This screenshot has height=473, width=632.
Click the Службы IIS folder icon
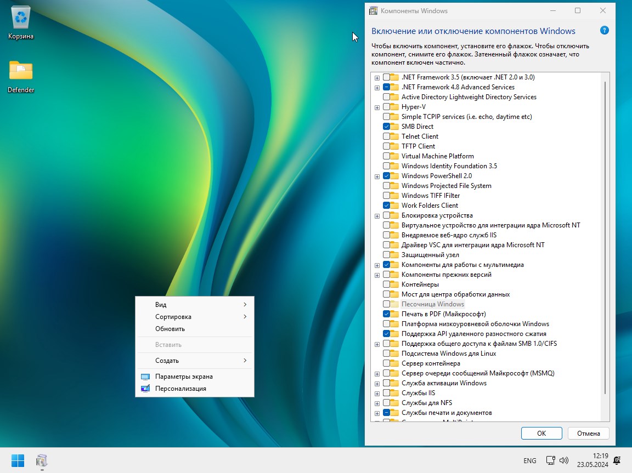[x=394, y=393]
